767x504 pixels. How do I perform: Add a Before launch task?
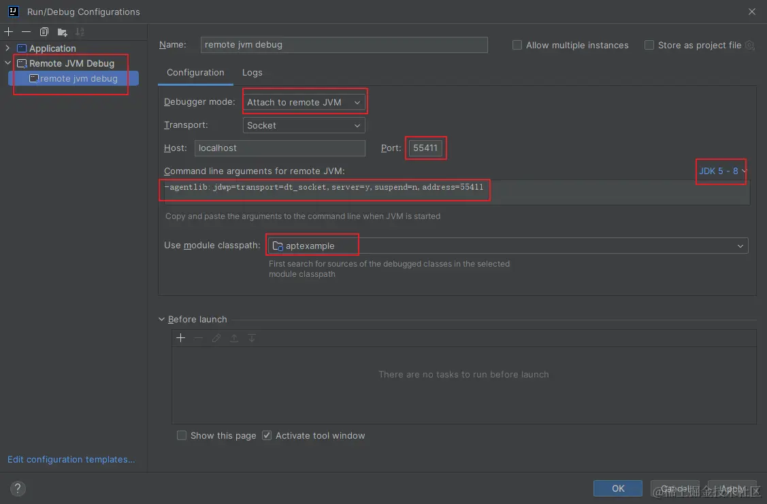tap(181, 338)
